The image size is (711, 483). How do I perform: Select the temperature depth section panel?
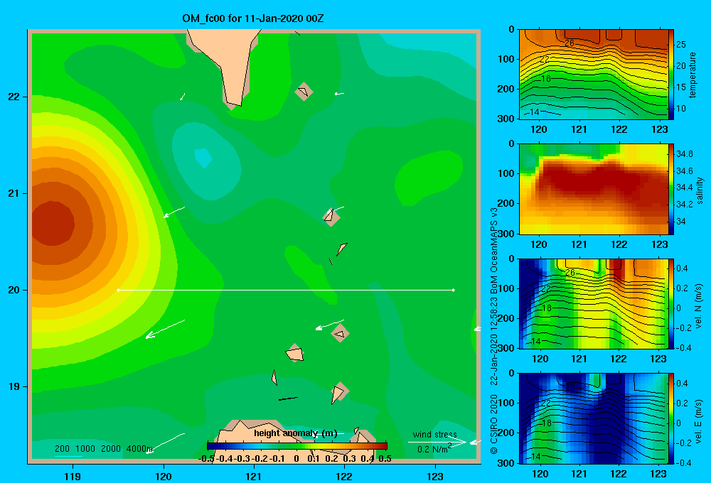coord(594,75)
